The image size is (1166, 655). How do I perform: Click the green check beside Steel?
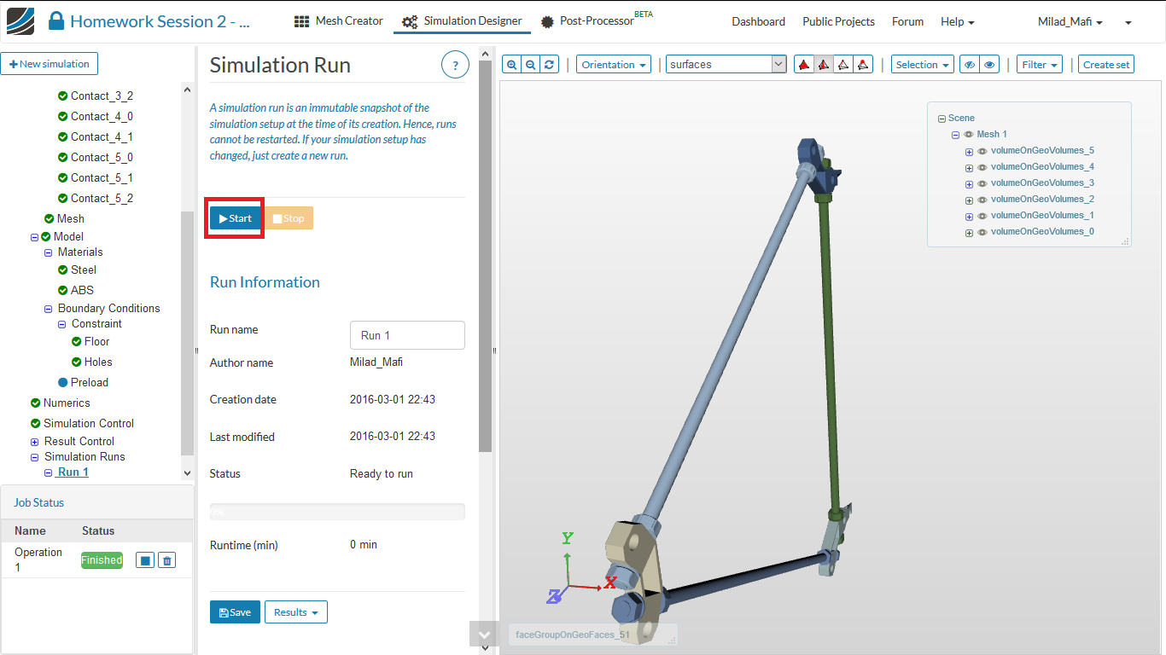coord(62,270)
